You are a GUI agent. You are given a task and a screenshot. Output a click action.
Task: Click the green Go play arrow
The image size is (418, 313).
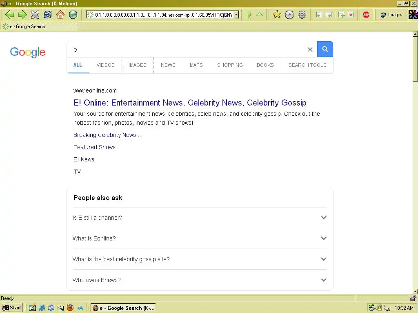[249, 15]
